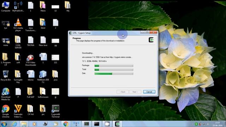Close the Cygwin Setup window
The image size is (226, 127).
153,32
